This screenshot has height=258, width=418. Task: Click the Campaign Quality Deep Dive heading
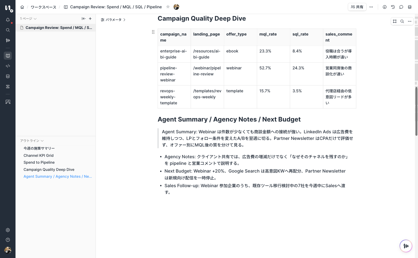click(202, 18)
